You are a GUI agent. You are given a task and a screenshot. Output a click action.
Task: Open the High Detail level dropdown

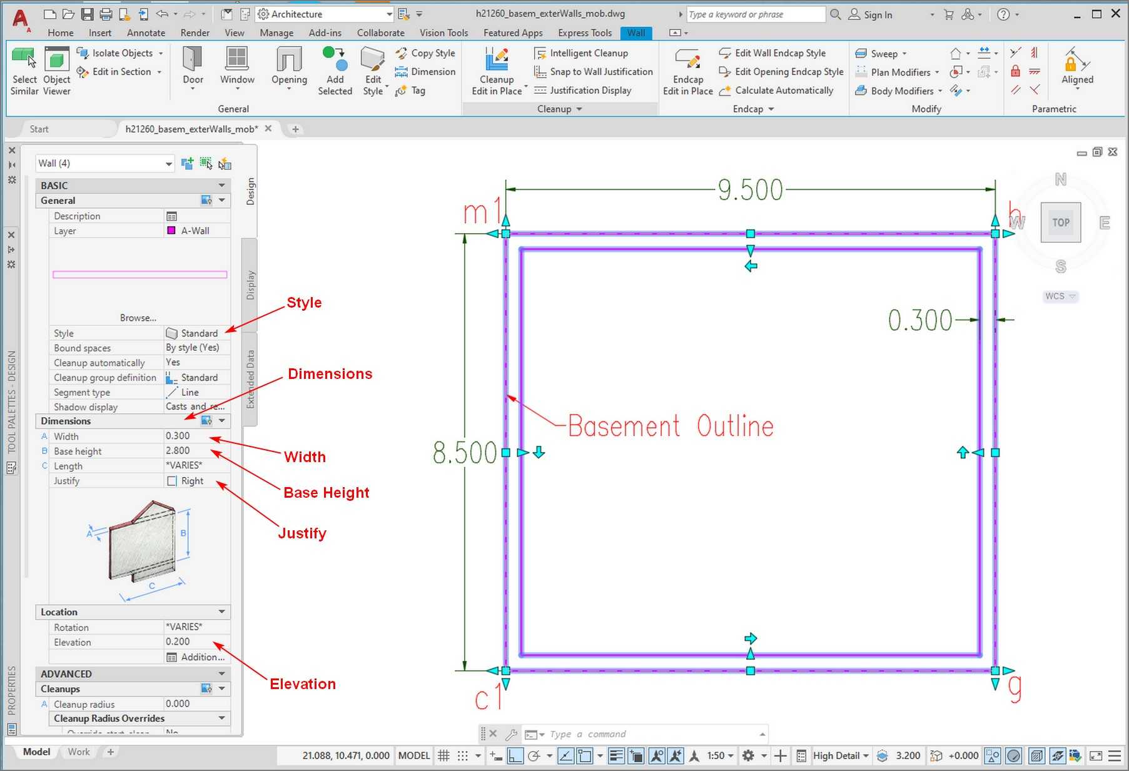pos(841,755)
